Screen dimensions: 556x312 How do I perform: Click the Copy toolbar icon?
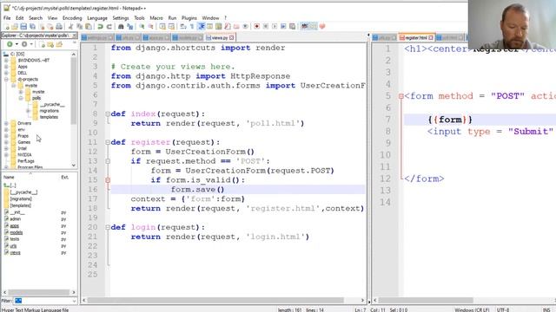coord(79,27)
